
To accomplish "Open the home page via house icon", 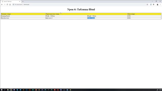I will pos(10,5).
